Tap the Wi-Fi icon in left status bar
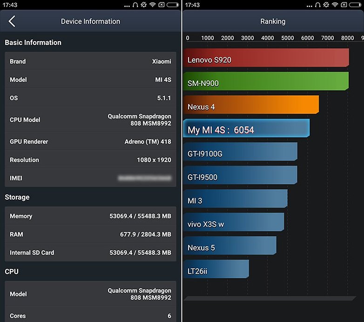Viewport: 364px width, 322px height. [x=153, y=5]
